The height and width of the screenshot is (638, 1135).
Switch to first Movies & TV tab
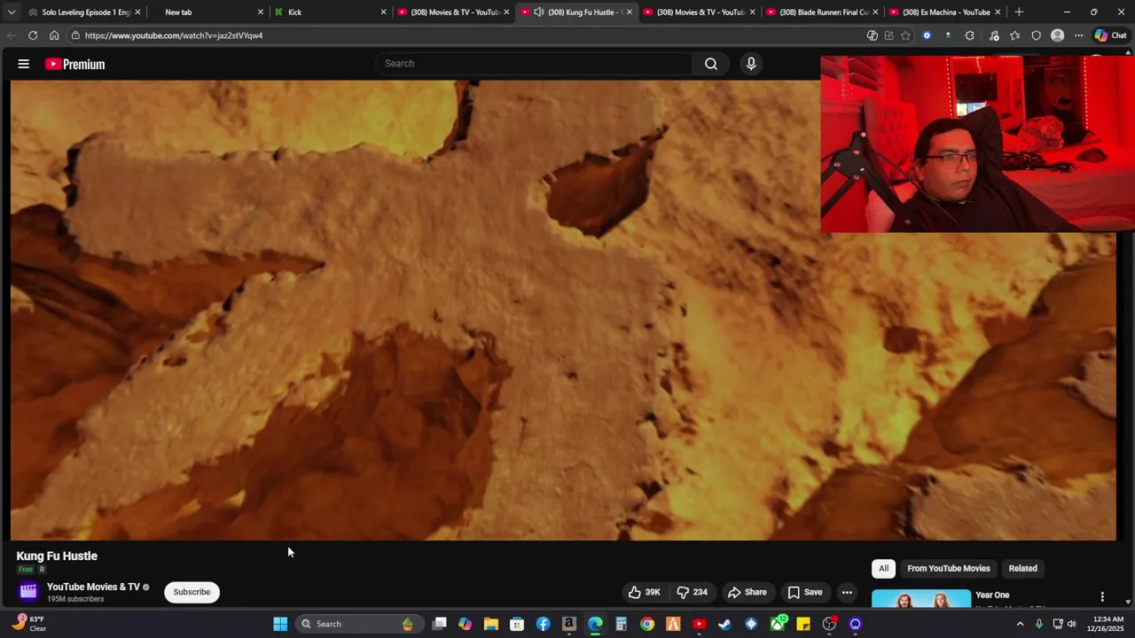[x=453, y=12]
